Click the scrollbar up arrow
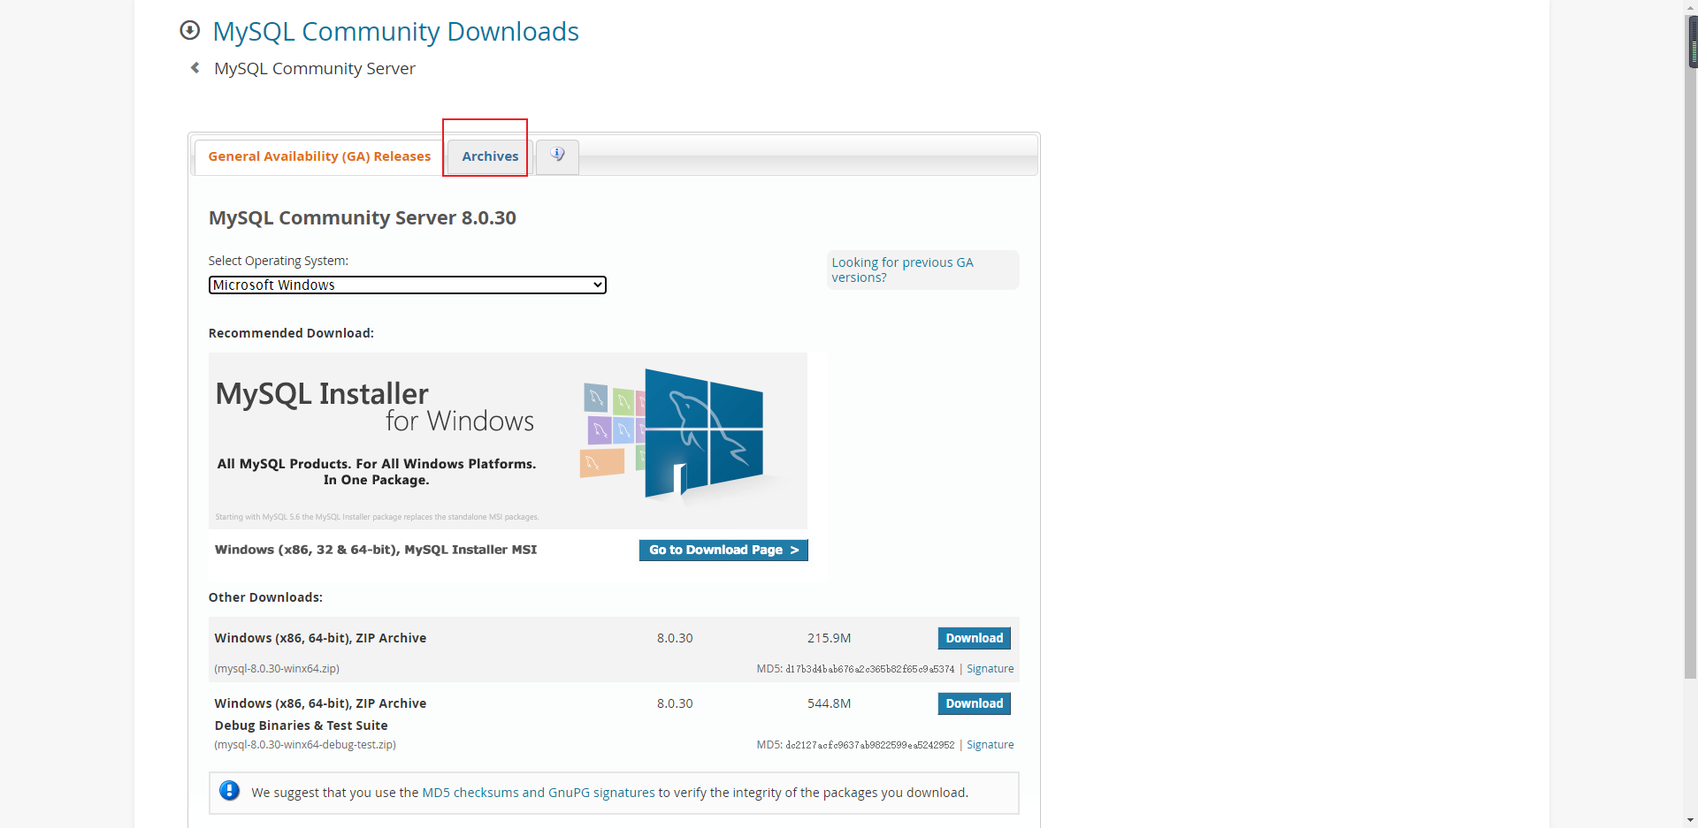This screenshot has height=828, width=1698. (x=1691, y=7)
